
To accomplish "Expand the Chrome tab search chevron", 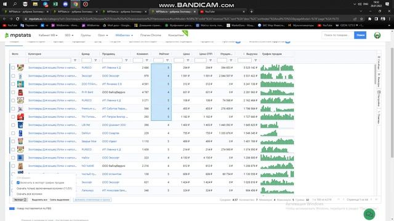I will 361,12.
